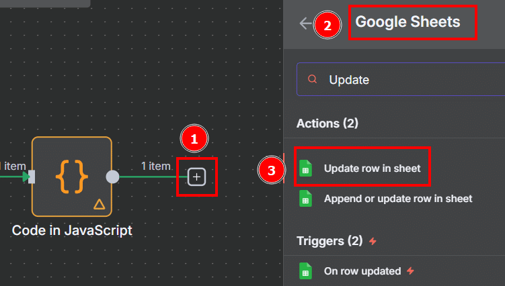Click the warning triangle on Code node
The height and width of the screenshot is (286, 505).
click(100, 204)
